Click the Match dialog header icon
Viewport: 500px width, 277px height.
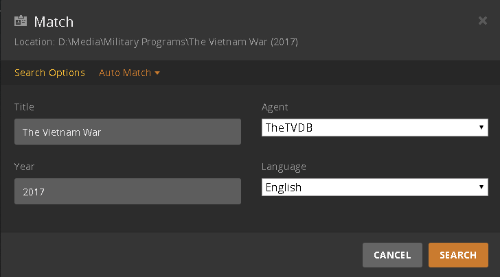[x=21, y=22]
